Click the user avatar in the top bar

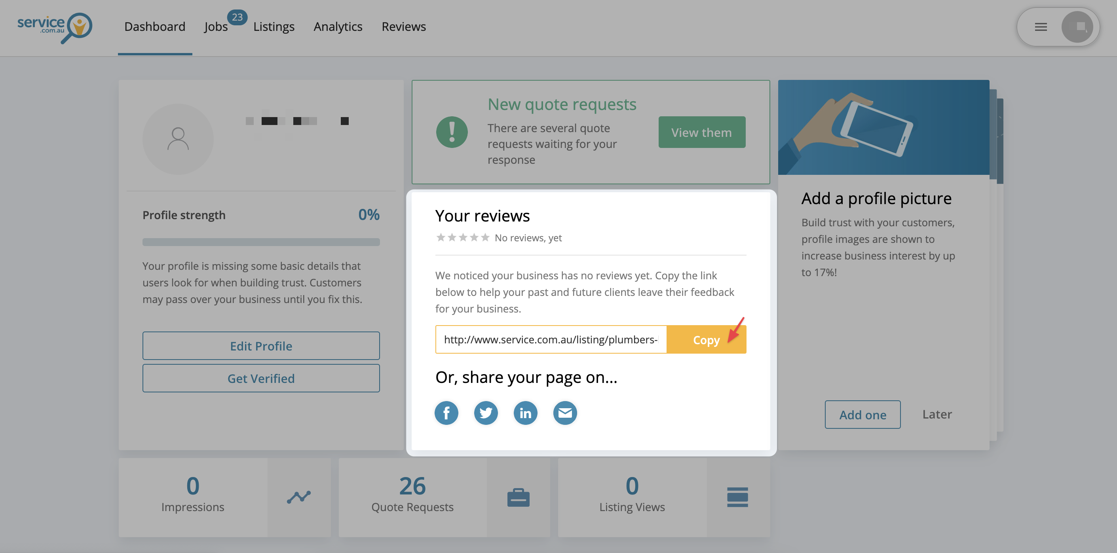(x=1077, y=27)
